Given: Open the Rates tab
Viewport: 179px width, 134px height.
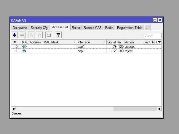Looking at the screenshot, I should point(76,28).
